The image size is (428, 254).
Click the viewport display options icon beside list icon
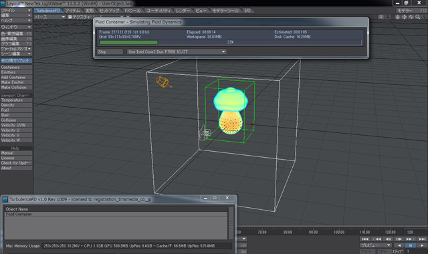pyautogui.click(x=388, y=17)
